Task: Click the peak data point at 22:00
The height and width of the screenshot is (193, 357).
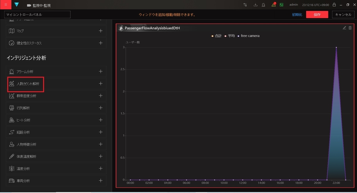Action: tap(336, 47)
